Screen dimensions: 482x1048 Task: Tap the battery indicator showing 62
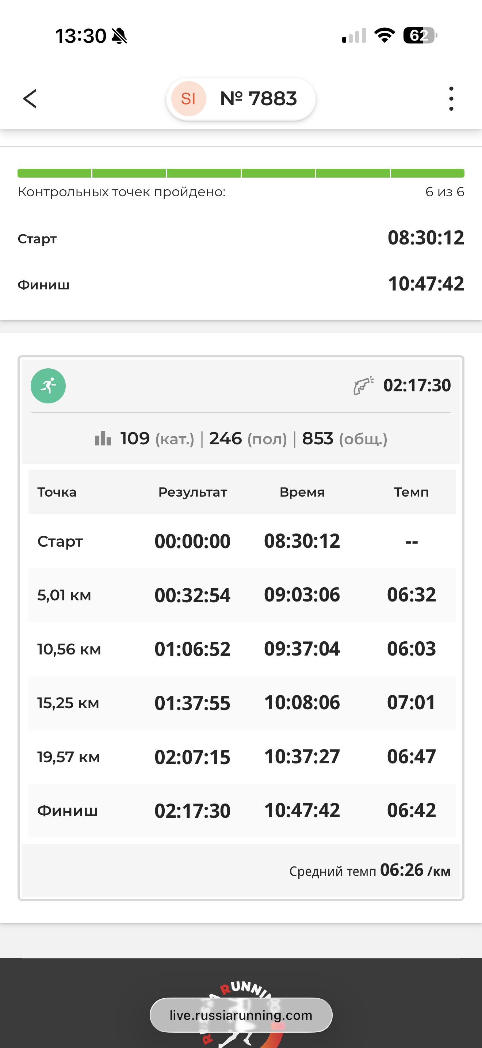420,35
